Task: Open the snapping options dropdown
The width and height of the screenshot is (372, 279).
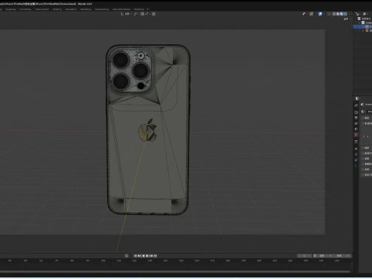Action: click(147, 14)
